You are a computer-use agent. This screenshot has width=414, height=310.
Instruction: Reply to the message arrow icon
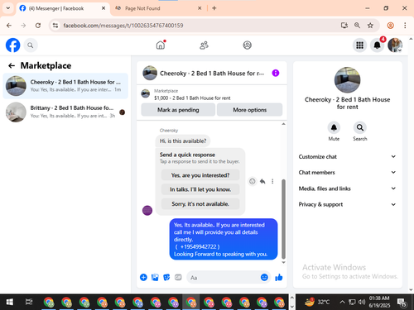pos(262,181)
